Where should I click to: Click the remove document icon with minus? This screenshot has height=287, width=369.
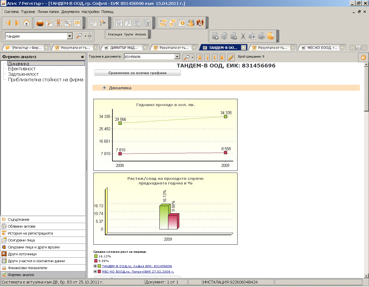click(234, 36)
